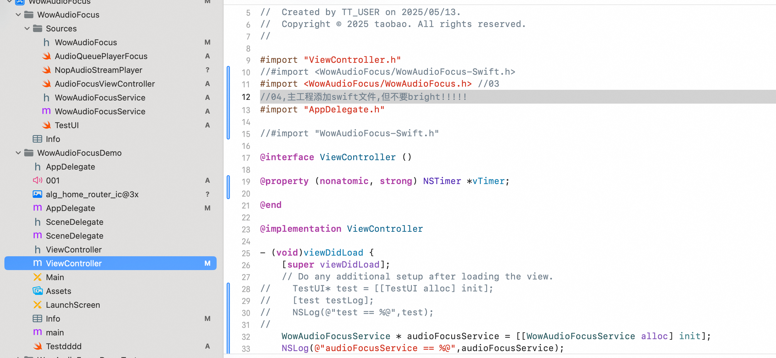Collapse the WowAudioFocus folder group
The width and height of the screenshot is (776, 358).
point(18,15)
